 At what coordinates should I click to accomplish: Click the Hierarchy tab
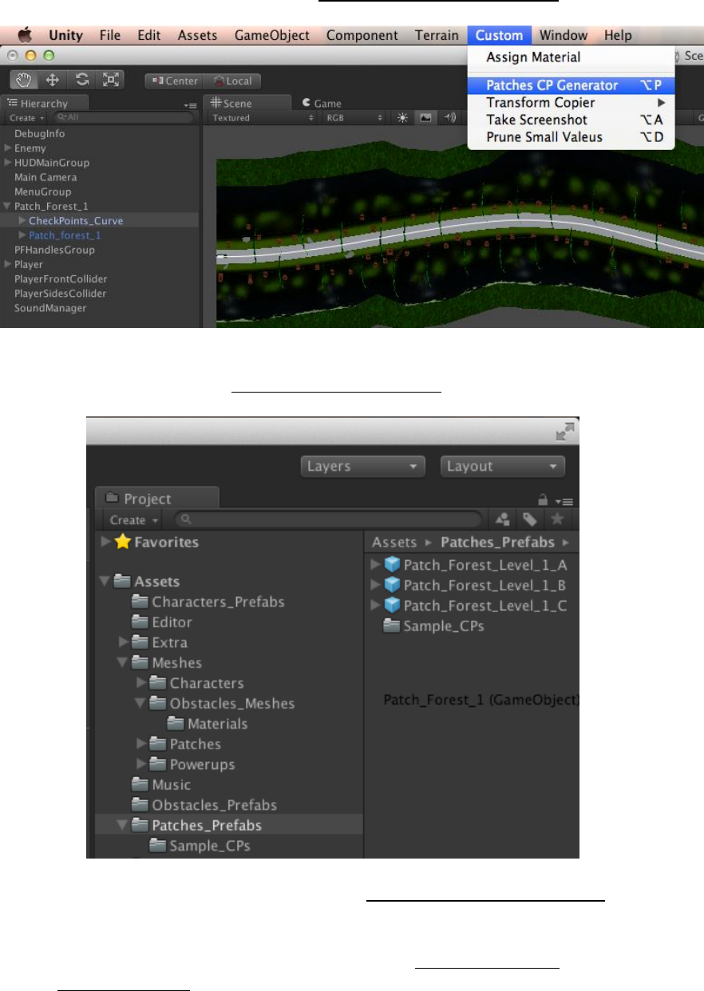[x=45, y=103]
